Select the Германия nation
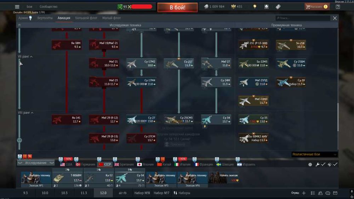The width and height of the screenshot is (354, 199). [86, 164]
